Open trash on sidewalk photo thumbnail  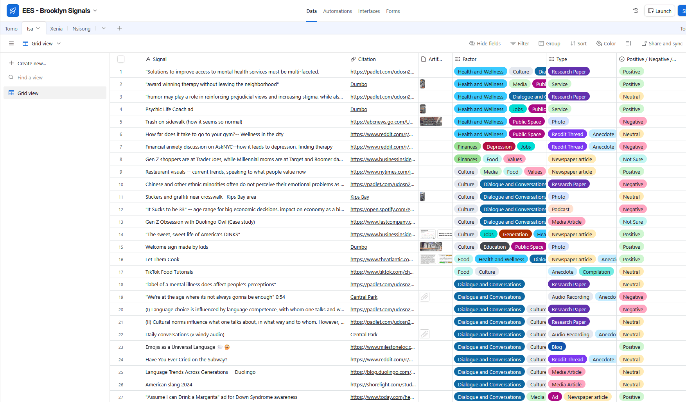(x=431, y=122)
